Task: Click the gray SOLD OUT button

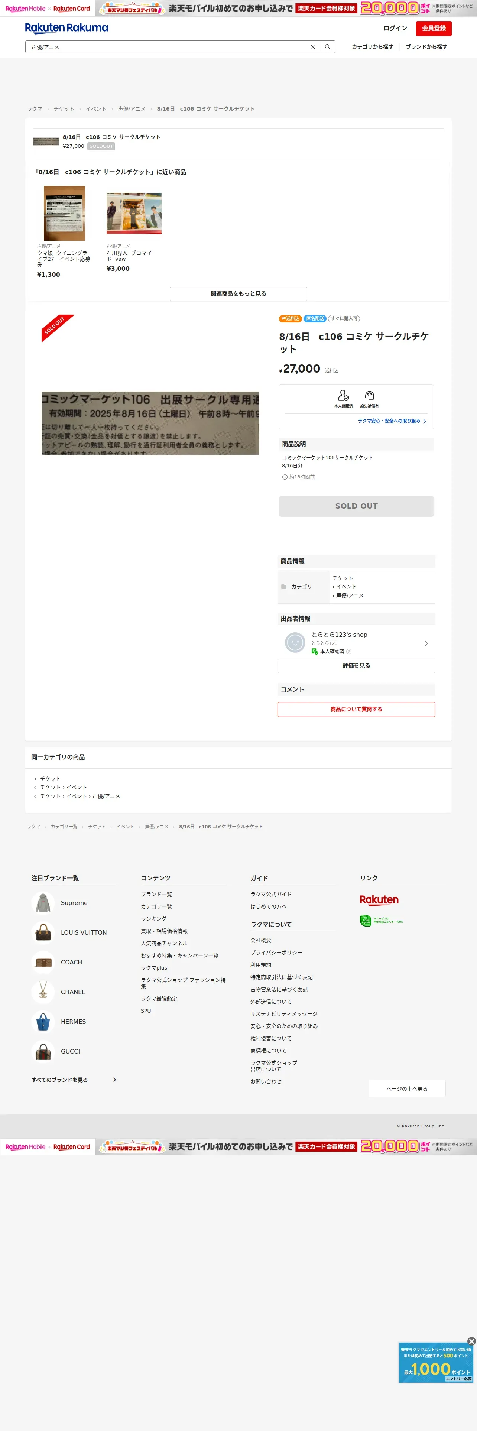Action: (x=357, y=506)
